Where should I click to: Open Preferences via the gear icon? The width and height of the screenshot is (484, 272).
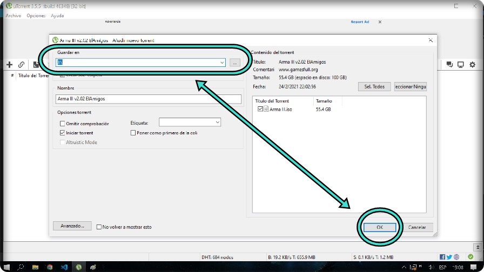pos(472,64)
